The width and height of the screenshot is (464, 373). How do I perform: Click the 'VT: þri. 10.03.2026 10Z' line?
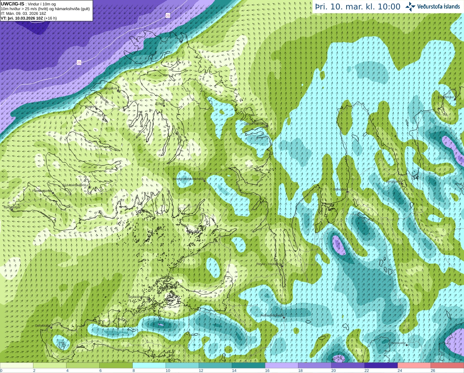pyautogui.click(x=29, y=18)
